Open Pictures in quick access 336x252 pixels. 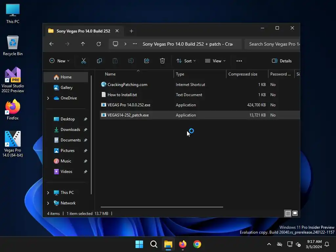[66, 151]
